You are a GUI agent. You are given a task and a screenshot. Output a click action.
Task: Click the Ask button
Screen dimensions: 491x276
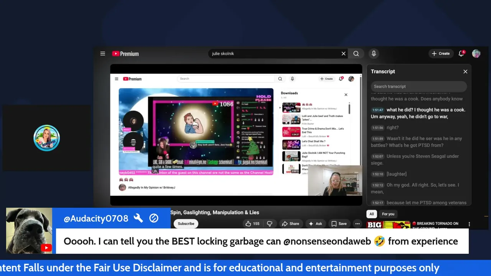pyautogui.click(x=315, y=223)
